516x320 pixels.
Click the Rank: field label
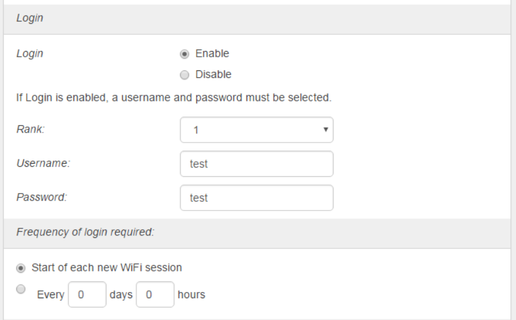[29, 130]
